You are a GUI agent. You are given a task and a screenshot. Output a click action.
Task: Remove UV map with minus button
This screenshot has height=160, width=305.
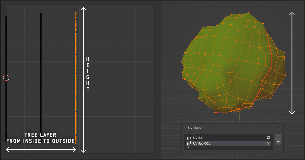pyautogui.click(x=278, y=142)
